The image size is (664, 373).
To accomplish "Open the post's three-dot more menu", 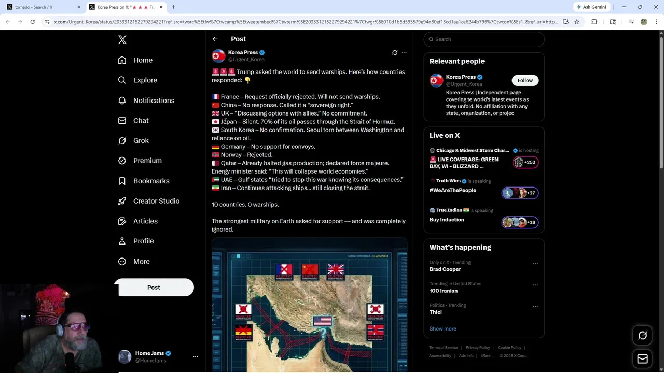I will (404, 53).
